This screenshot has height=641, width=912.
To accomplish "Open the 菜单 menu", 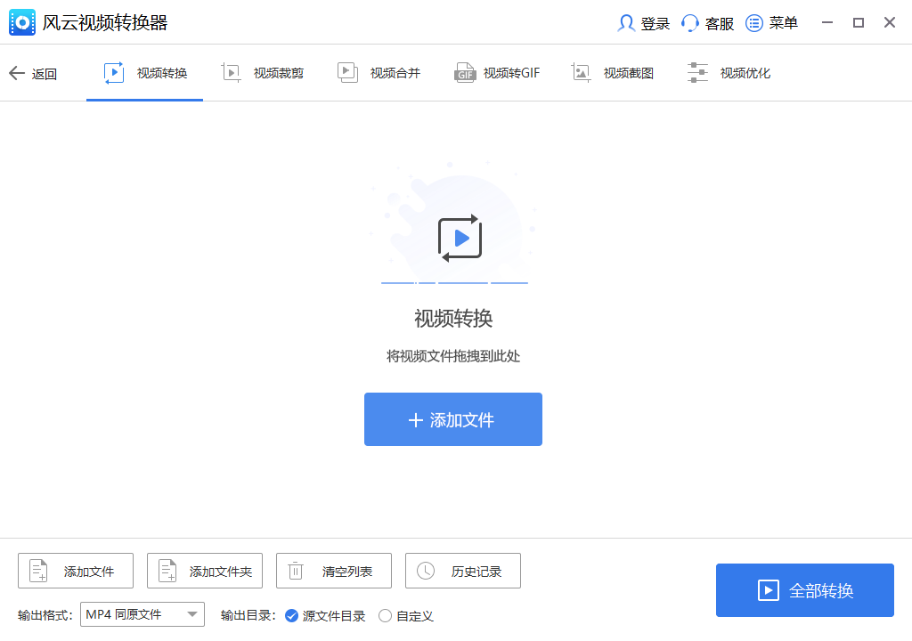I will click(x=771, y=23).
